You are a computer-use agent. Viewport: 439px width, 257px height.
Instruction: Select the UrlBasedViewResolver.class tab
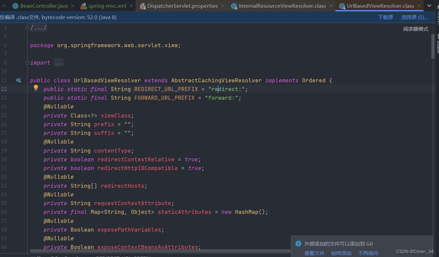coord(381,6)
